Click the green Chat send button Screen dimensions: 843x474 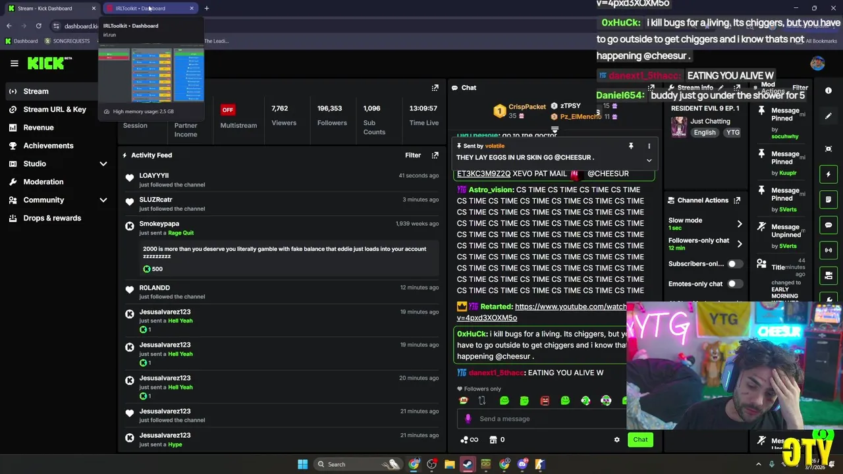coord(640,440)
